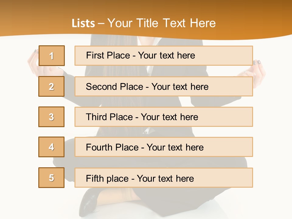
Task: Select the number 4 square box
Action: [51, 147]
